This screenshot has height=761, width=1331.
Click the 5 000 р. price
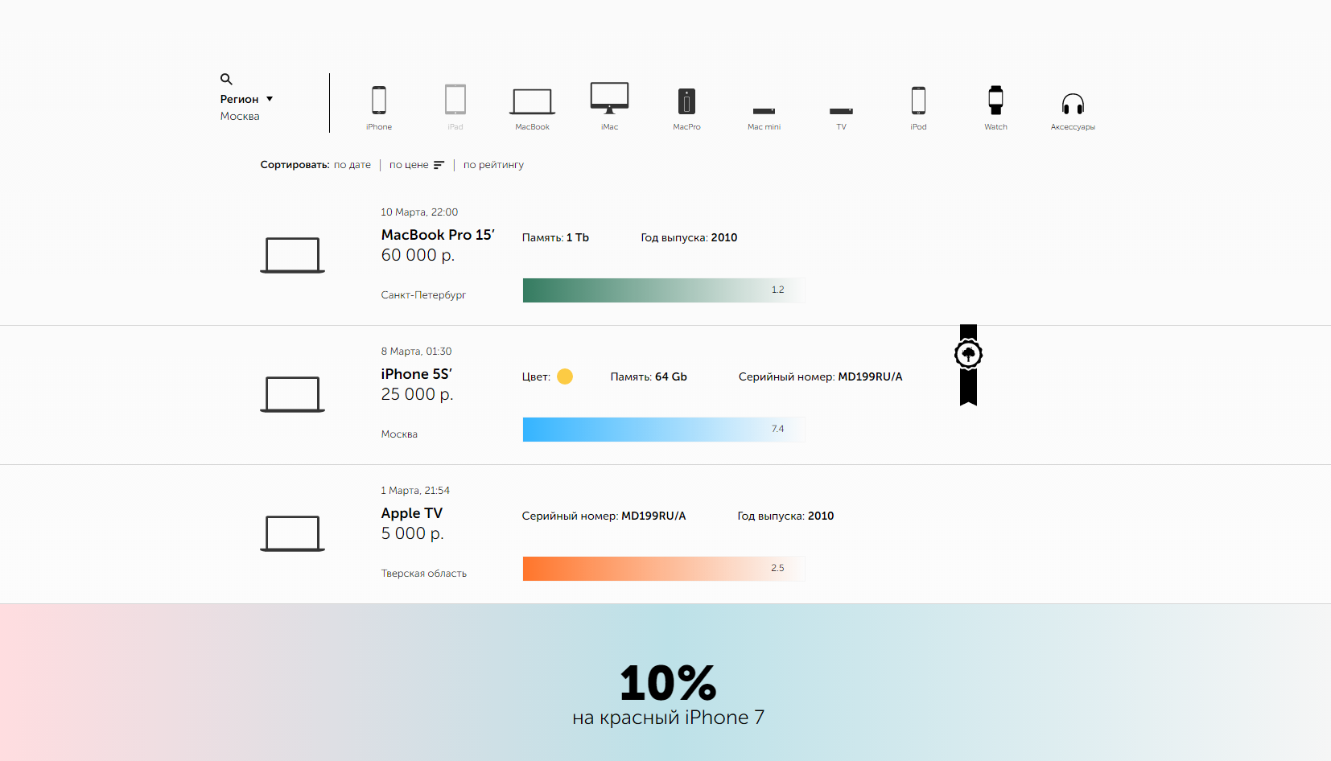pos(412,533)
